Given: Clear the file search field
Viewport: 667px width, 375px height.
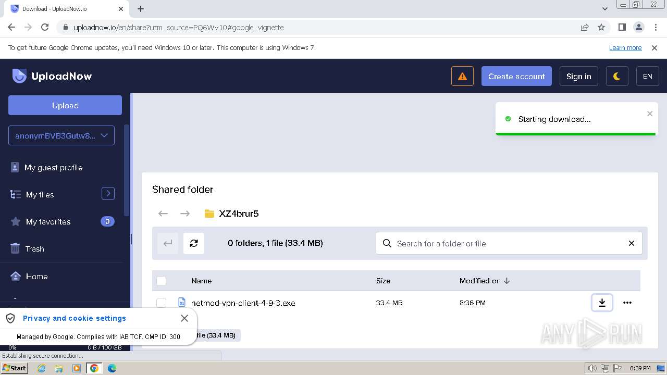Looking at the screenshot, I should click(632, 243).
